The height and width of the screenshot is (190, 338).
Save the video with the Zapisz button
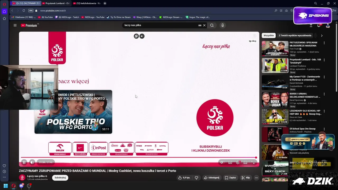pyautogui.click(x=230, y=178)
